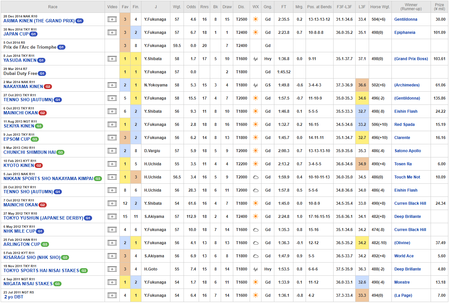This screenshot has width=449, height=303.
Task: Select the prize value 103.61
Action: (x=439, y=59)
